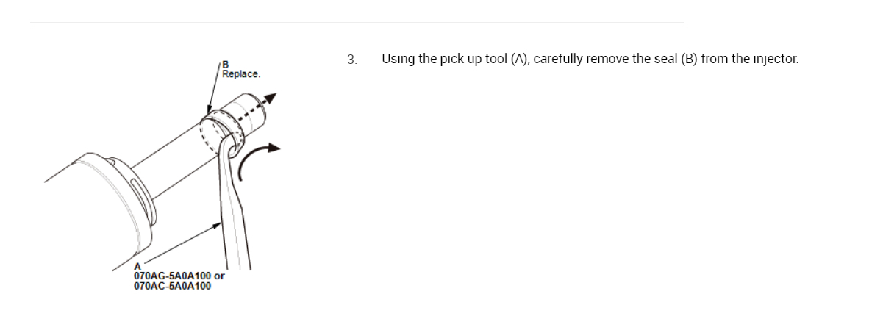The image size is (883, 330).
Task: Click the callout letter A label
Action: 137,268
